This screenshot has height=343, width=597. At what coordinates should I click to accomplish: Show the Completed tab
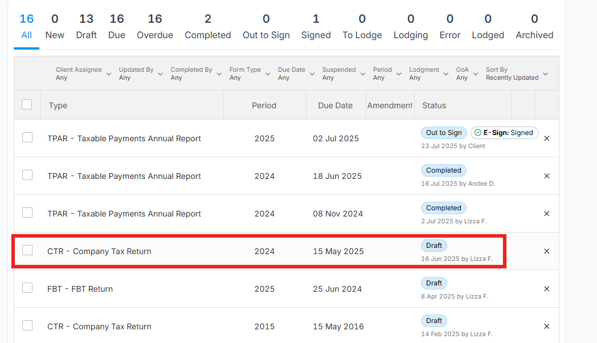pos(208,27)
